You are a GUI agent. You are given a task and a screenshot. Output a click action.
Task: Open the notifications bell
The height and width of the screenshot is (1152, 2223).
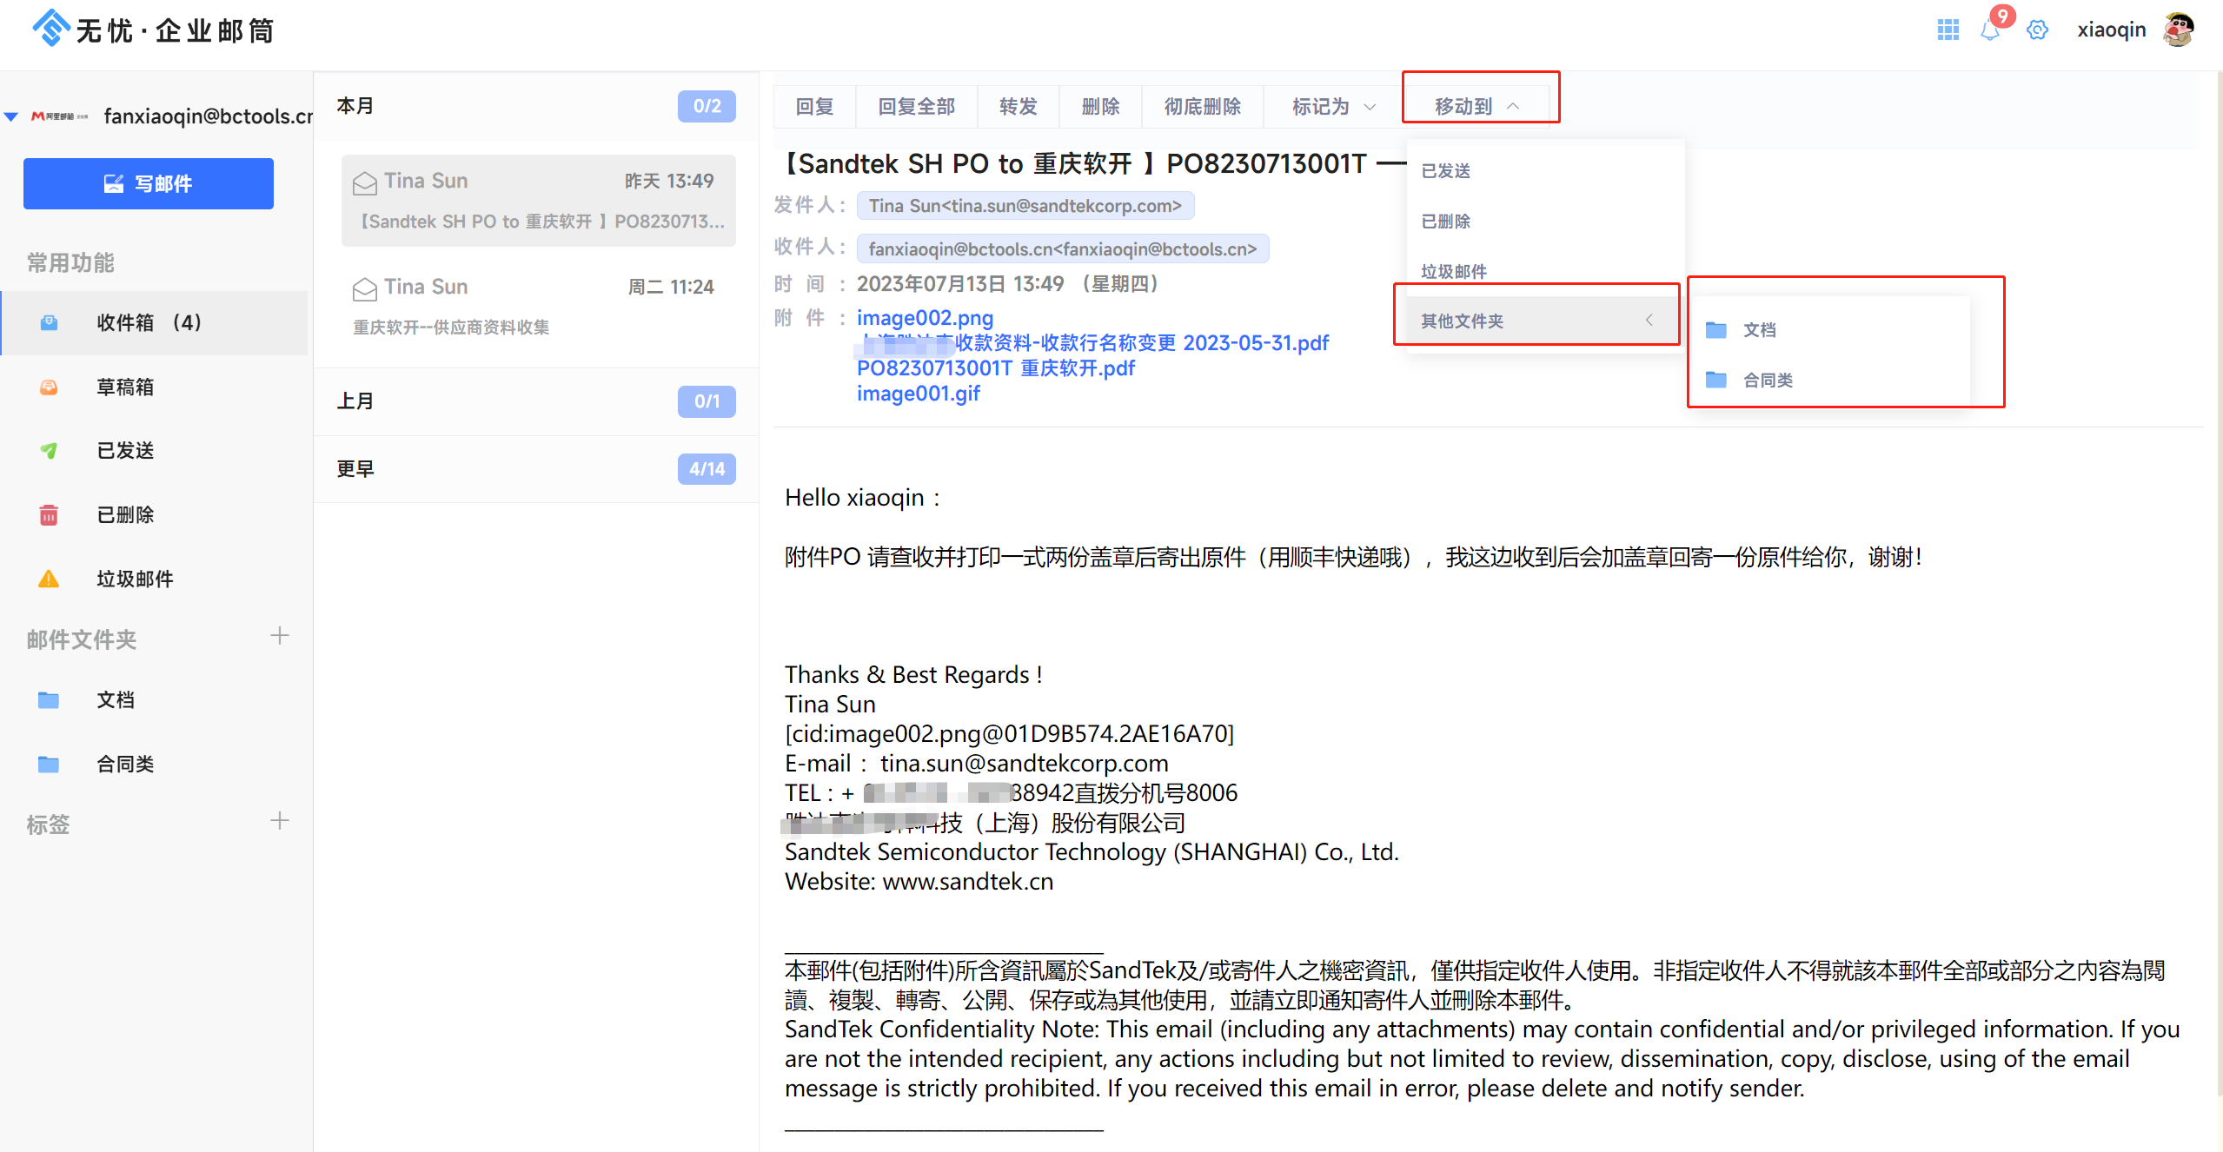pyautogui.click(x=1989, y=30)
